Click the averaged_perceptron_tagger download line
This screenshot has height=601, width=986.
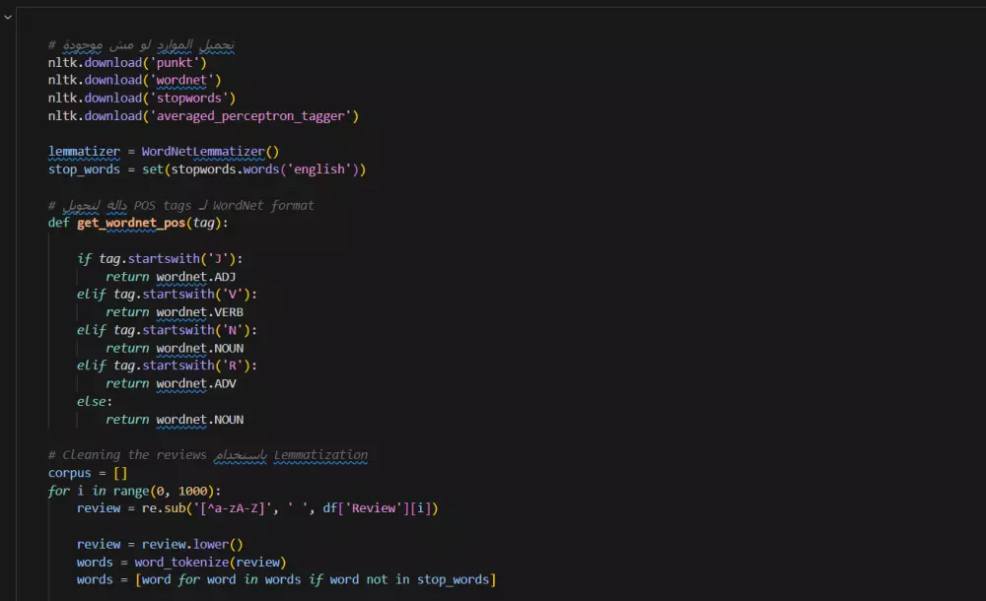tap(203, 116)
